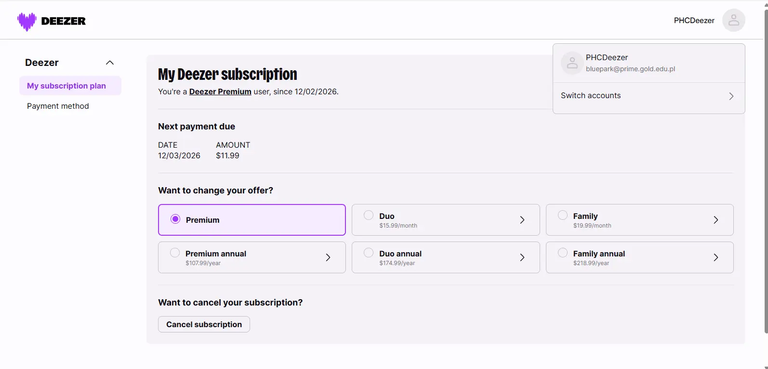
Task: Select the Premium radio button
Action: point(175,219)
